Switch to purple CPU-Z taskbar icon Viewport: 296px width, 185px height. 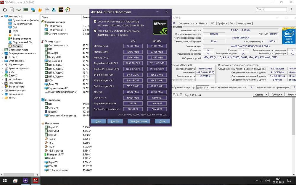pyautogui.click(x=25, y=181)
